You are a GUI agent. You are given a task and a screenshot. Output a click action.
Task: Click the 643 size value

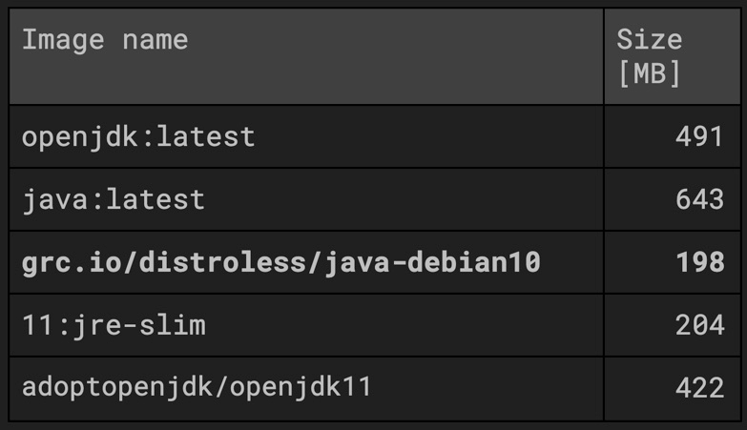point(699,199)
